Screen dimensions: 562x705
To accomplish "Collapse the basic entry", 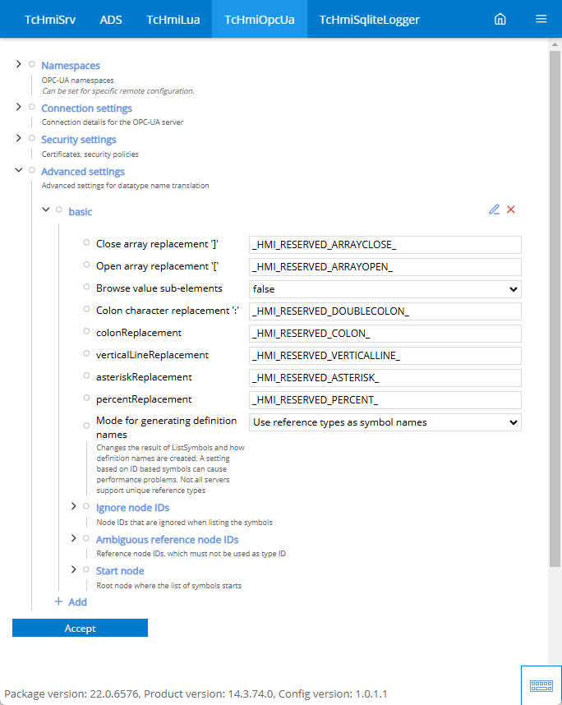I will (45, 210).
